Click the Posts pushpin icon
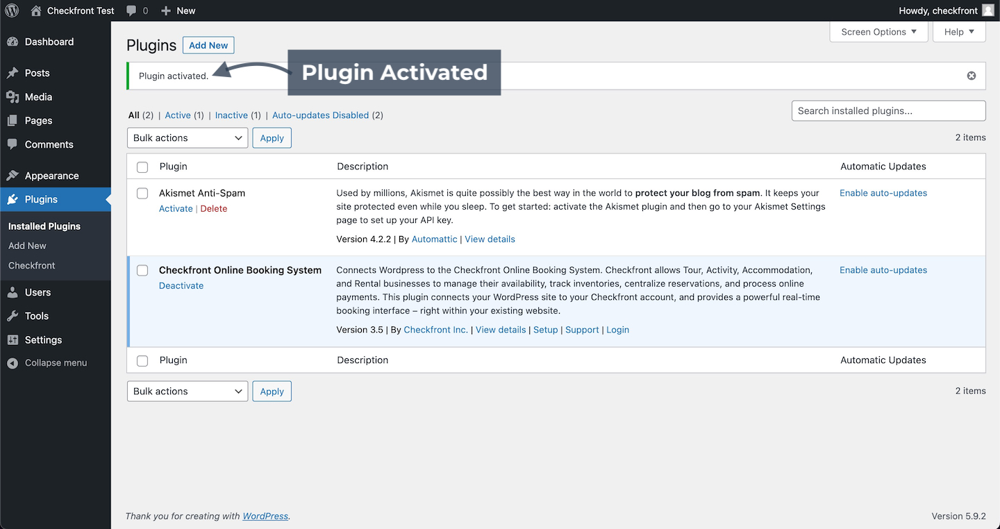The height and width of the screenshot is (529, 1000). pos(12,73)
